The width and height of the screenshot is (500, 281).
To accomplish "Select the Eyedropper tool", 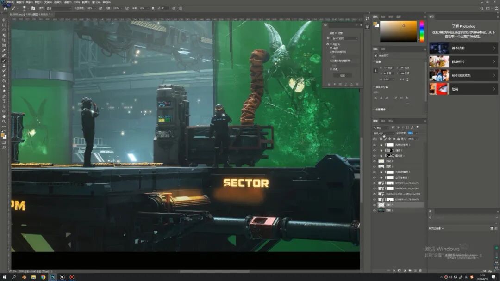I will (x=4, y=50).
